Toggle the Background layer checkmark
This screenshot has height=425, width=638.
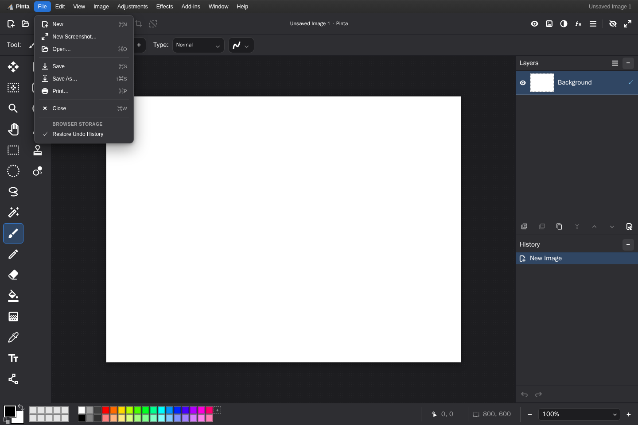pyautogui.click(x=630, y=83)
